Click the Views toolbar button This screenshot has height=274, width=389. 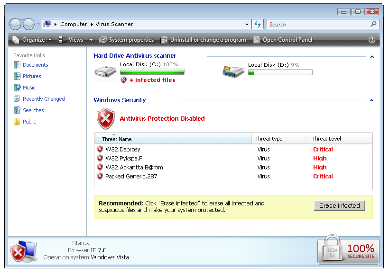pos(71,40)
